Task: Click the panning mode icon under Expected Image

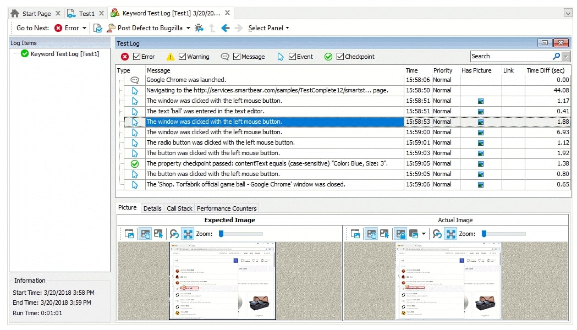Action: coord(145,233)
